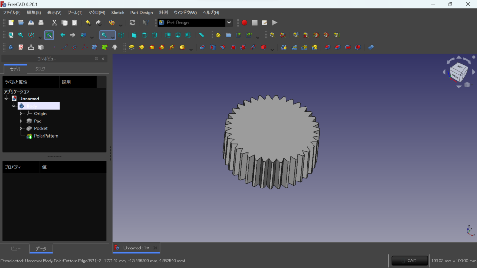Screen dimensions: 477x268
Task: Start macro recording with red circle
Action: click(x=244, y=23)
